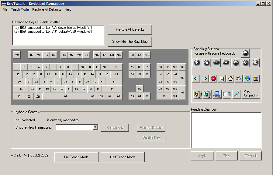The width and height of the screenshot is (273, 175).
Task: Click the Volume Down specialty button
Action: tap(246, 63)
